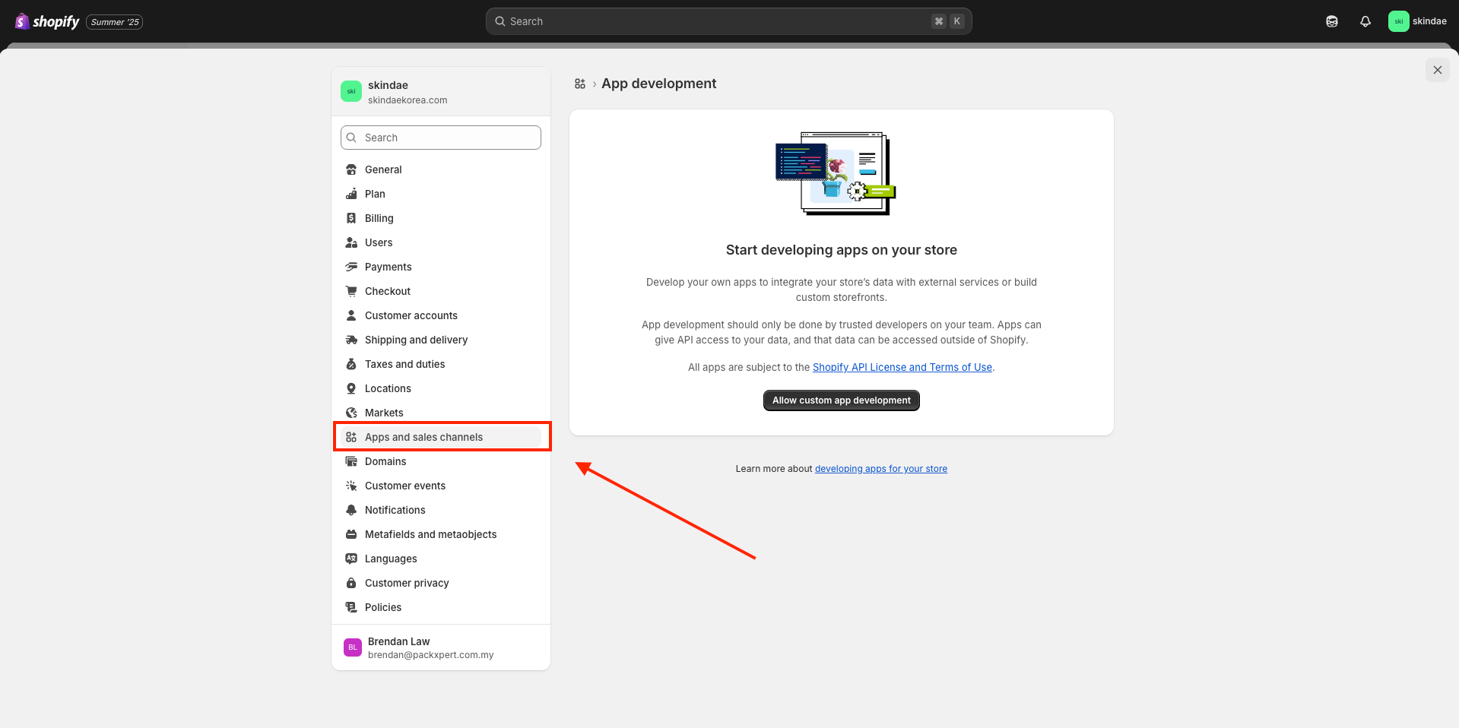
Task: Click the Notifications bell icon in sidebar
Action: point(351,510)
